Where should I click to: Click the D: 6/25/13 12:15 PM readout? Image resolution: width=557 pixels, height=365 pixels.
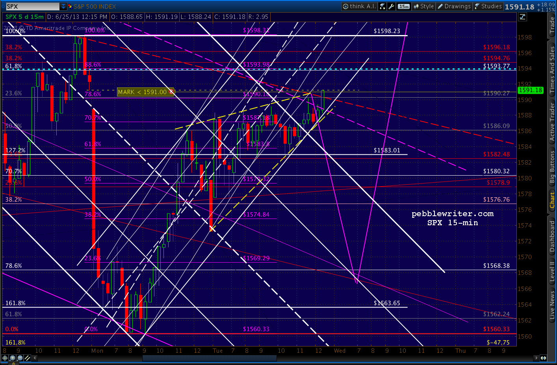[77, 17]
